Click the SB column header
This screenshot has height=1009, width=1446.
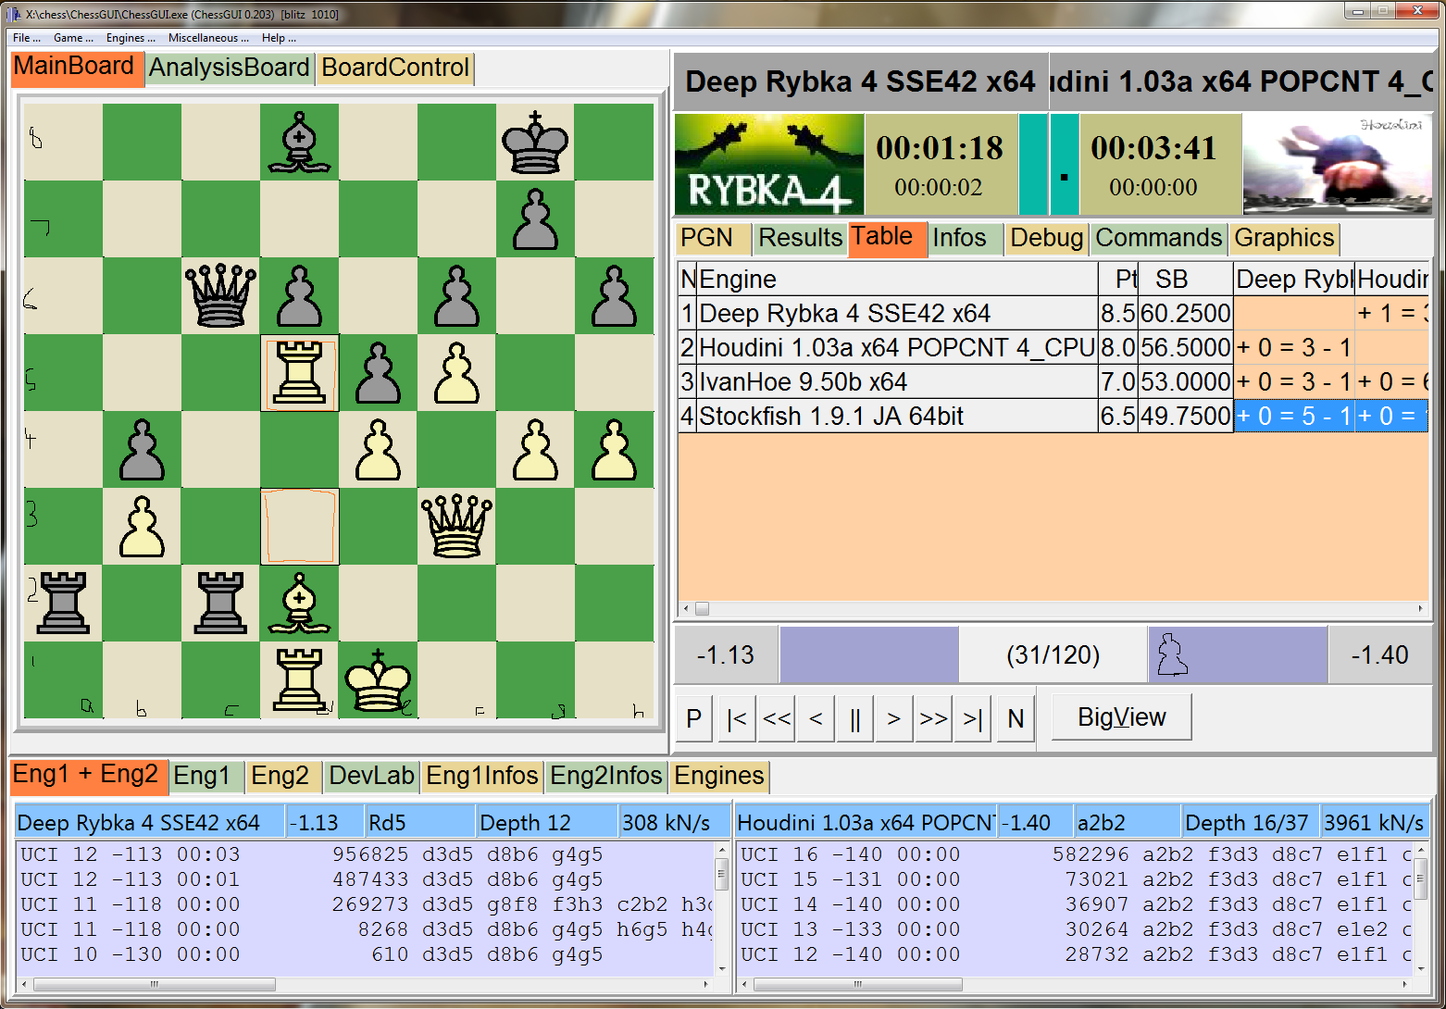(x=1186, y=280)
